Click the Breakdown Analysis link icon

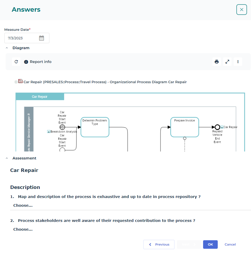[49, 132]
